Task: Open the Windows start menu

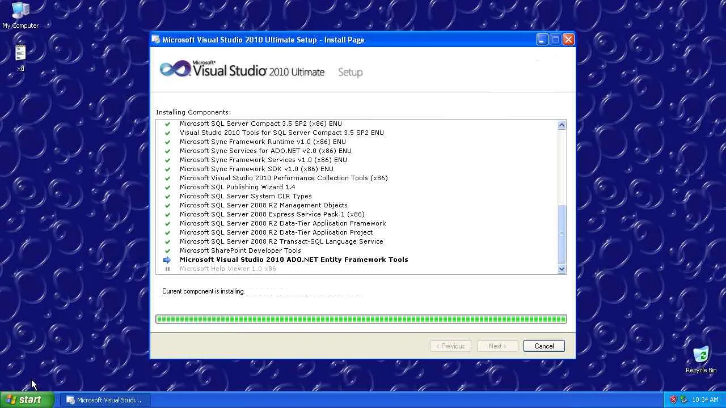Action: (27, 399)
